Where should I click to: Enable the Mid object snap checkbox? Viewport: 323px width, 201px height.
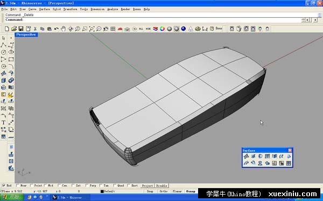point(46,185)
